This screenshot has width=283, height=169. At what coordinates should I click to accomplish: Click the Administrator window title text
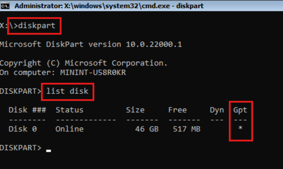(109, 6)
